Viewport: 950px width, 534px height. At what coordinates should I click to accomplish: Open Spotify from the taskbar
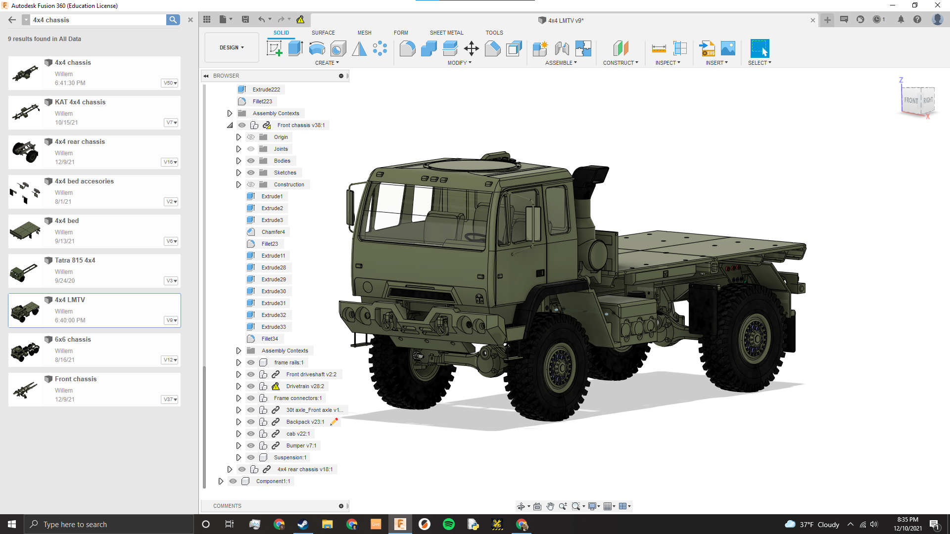[448, 524]
